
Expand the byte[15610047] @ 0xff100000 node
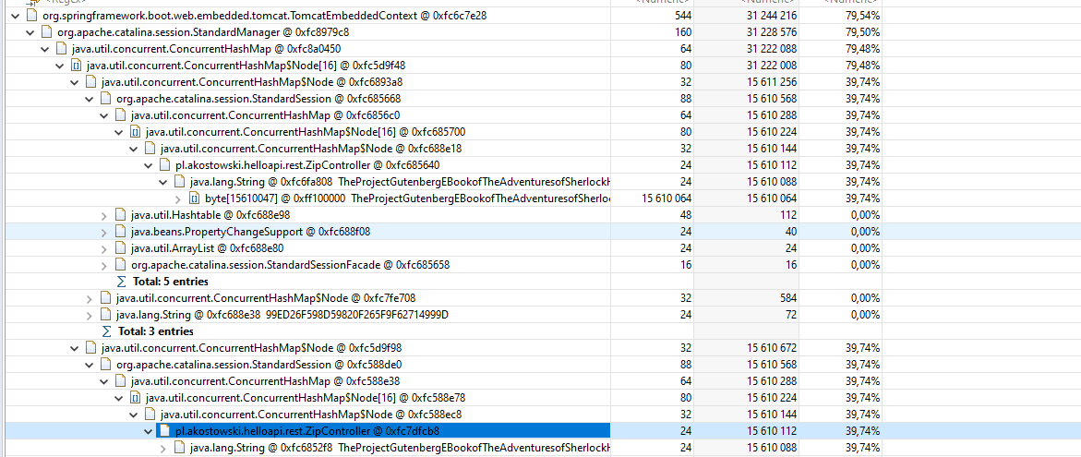tap(178, 198)
